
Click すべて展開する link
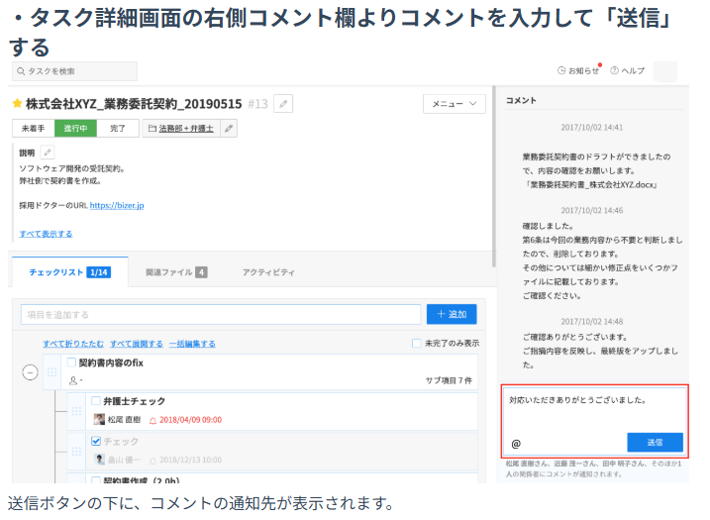137,344
